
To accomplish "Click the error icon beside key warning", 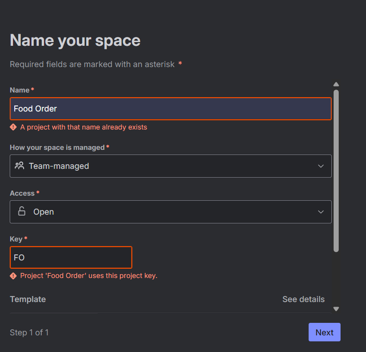I will (x=13, y=276).
